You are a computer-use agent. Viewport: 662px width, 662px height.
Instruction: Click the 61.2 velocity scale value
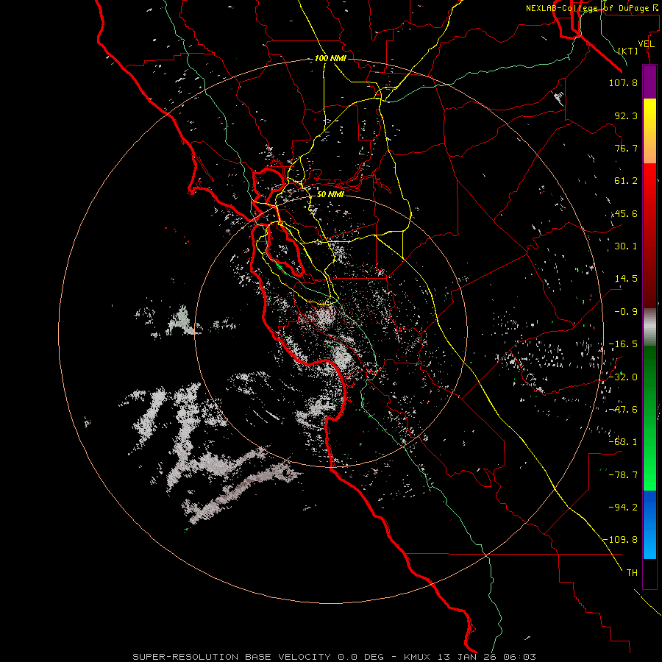click(x=626, y=181)
